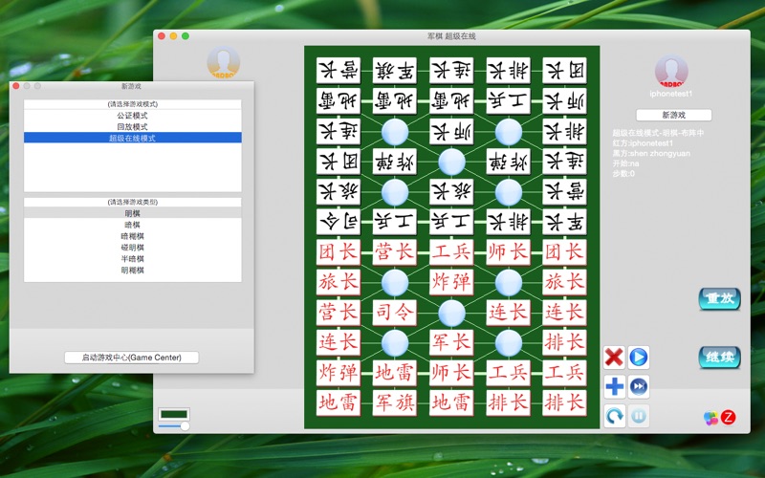This screenshot has width=765, height=478.
Task: Choose 半暗棋 game type
Action: 132,258
